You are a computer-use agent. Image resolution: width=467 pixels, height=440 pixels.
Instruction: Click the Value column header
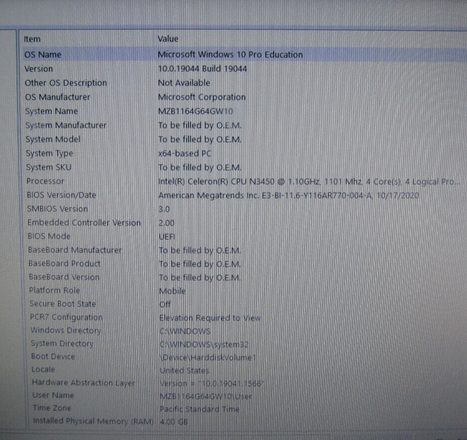168,39
